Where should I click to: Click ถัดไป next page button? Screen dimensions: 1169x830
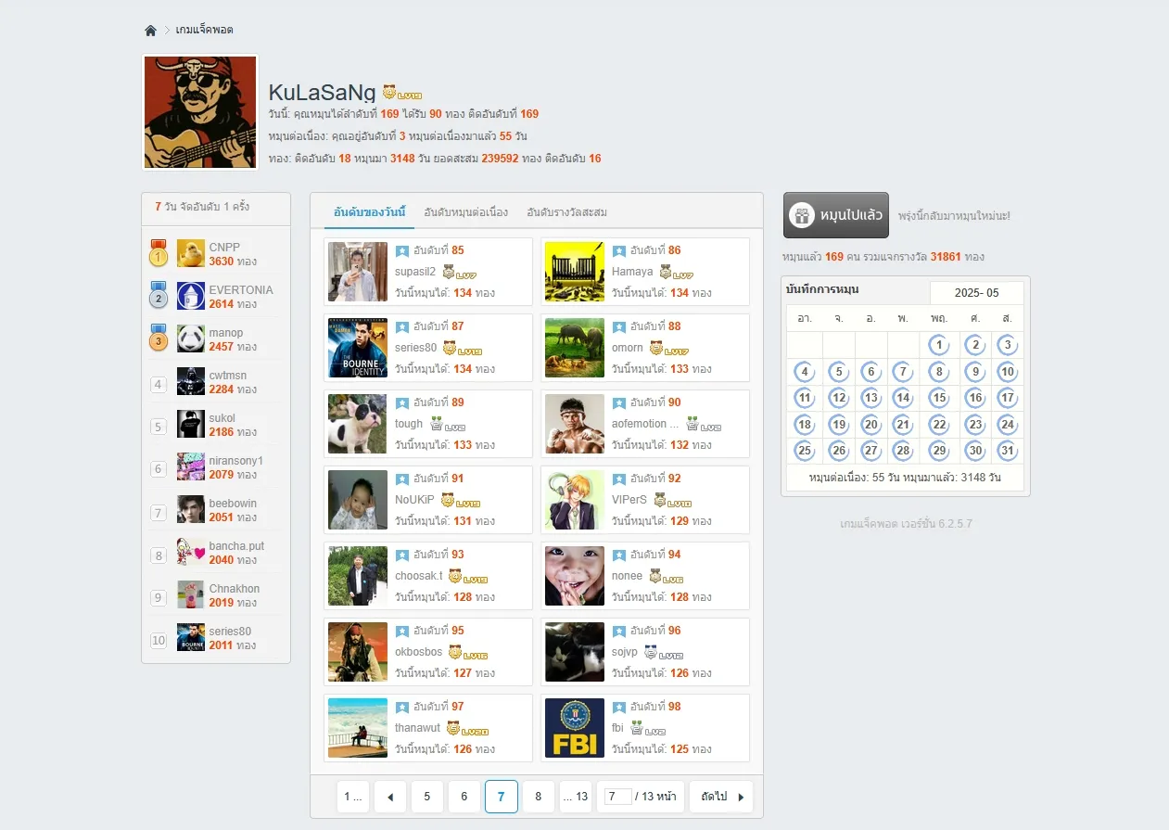[721, 797]
